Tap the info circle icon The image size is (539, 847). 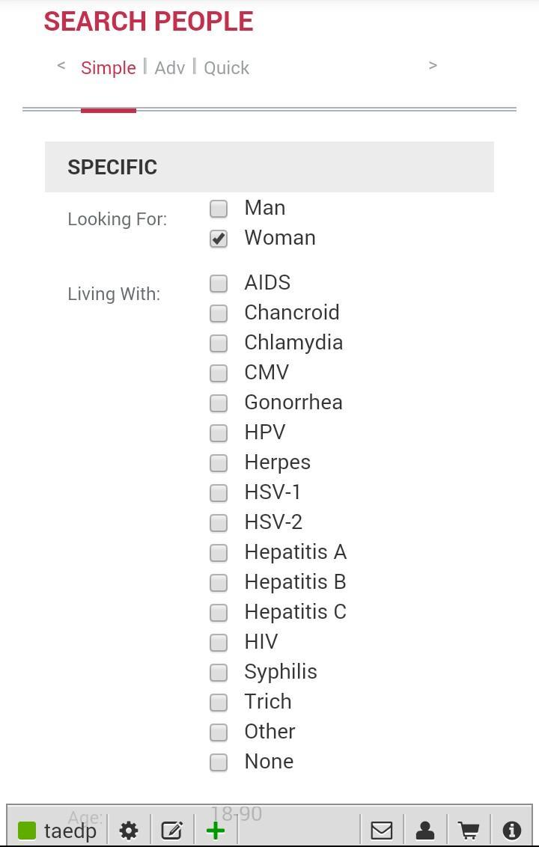pyautogui.click(x=512, y=831)
